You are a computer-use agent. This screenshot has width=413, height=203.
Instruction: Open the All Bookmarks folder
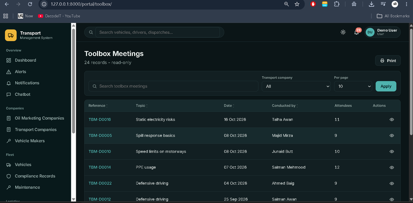click(393, 16)
